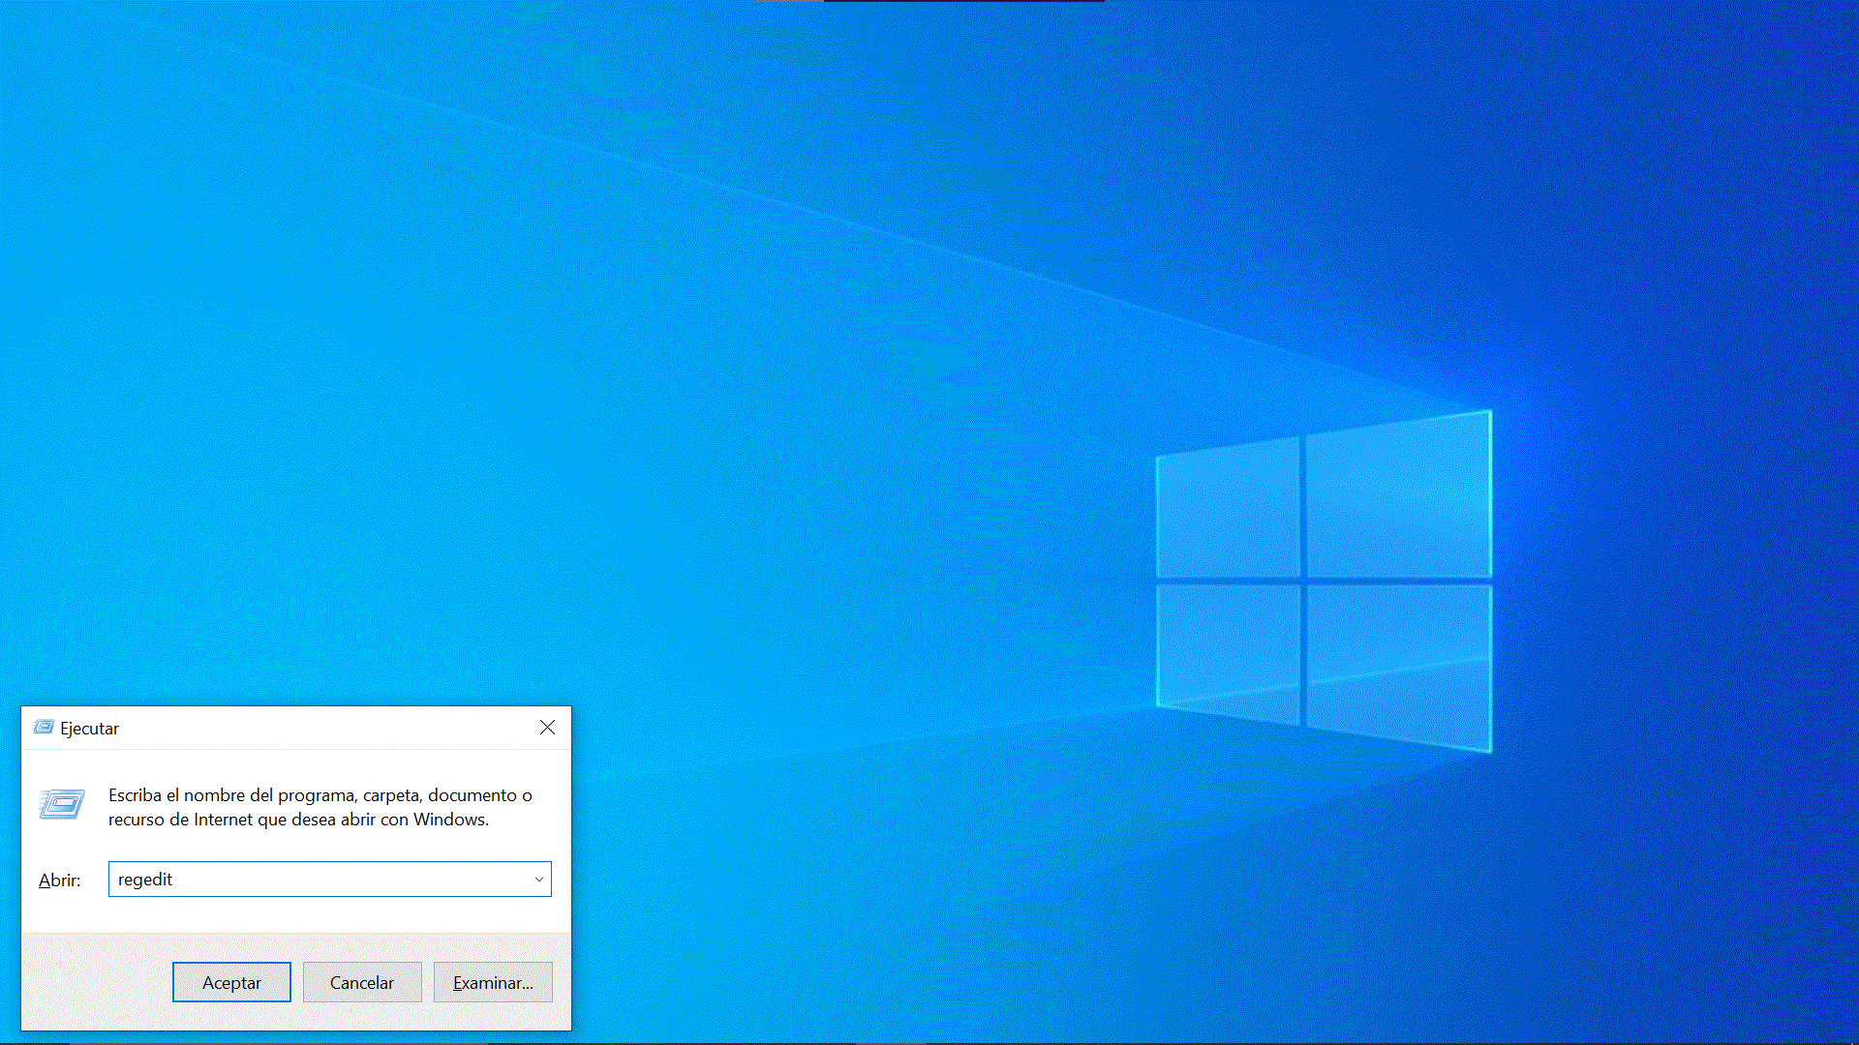Image resolution: width=1859 pixels, height=1045 pixels.
Task: Expand the Abrir history dropdown arrow
Action: click(x=538, y=880)
